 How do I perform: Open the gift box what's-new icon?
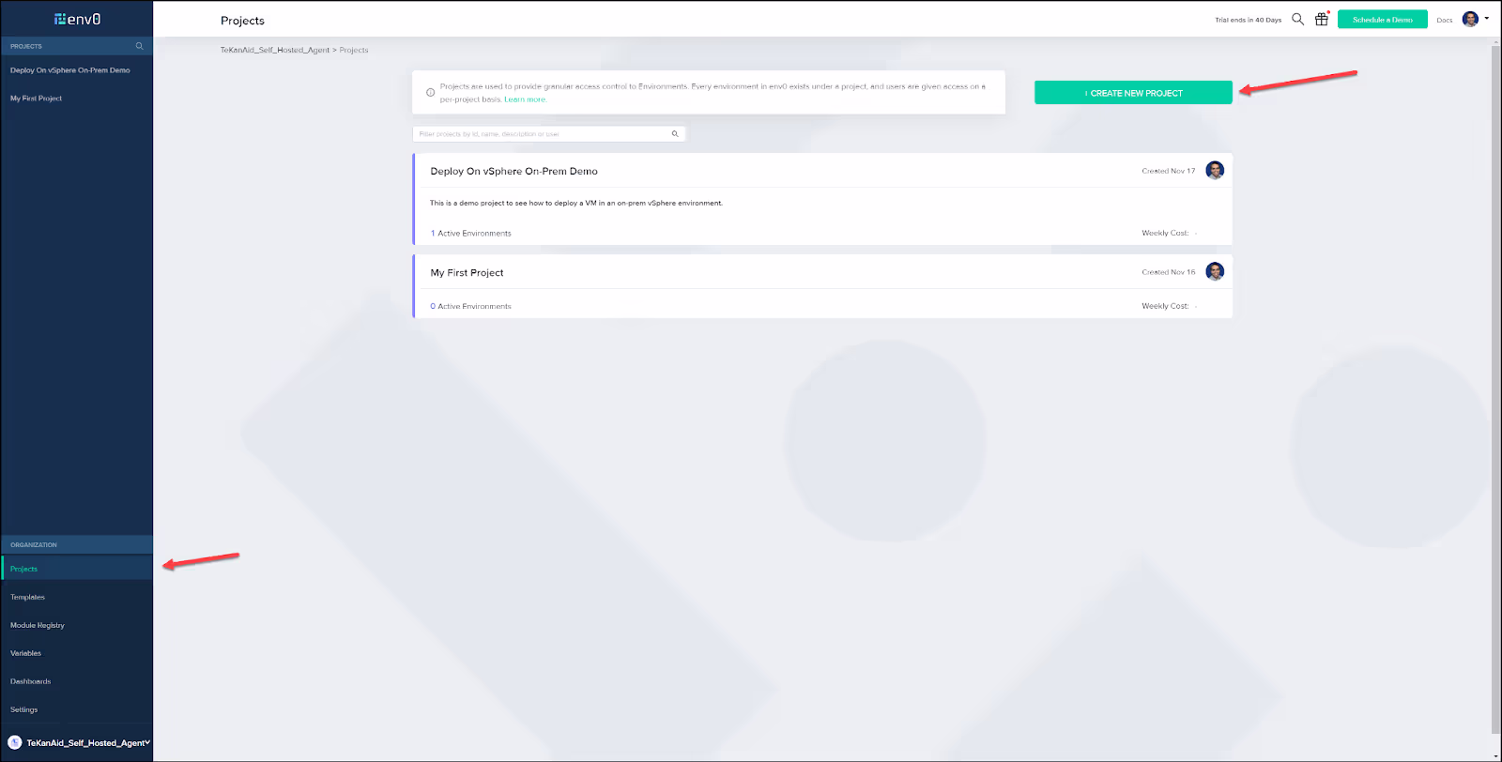(x=1322, y=19)
